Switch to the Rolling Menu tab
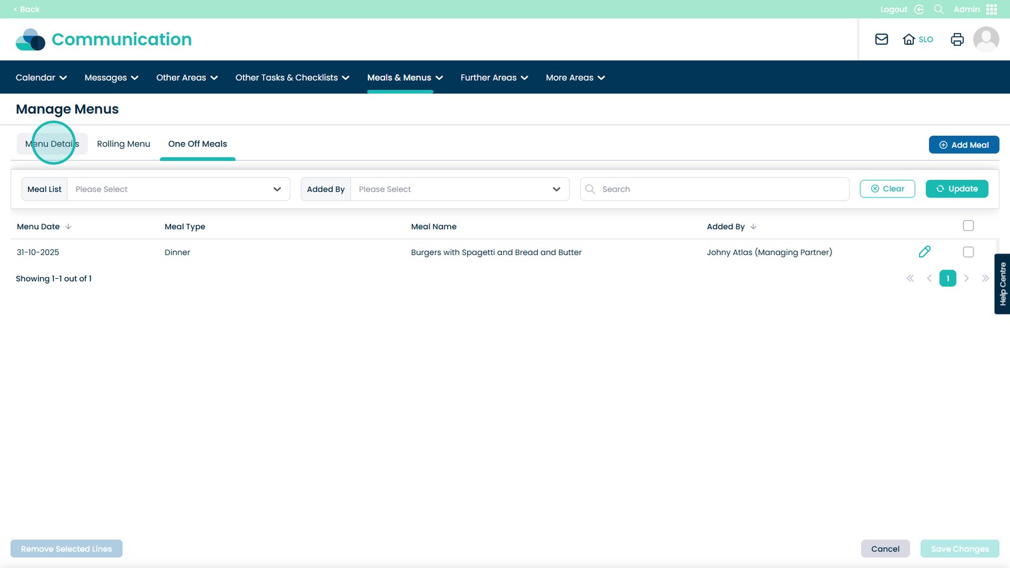This screenshot has width=1010, height=568. click(124, 144)
